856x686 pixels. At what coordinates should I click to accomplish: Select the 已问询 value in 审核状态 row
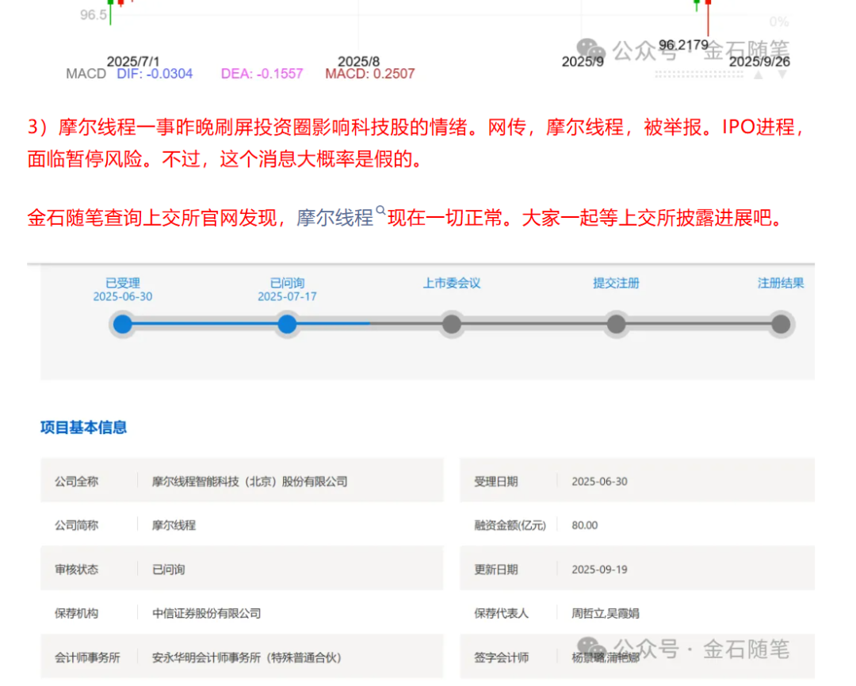169,570
